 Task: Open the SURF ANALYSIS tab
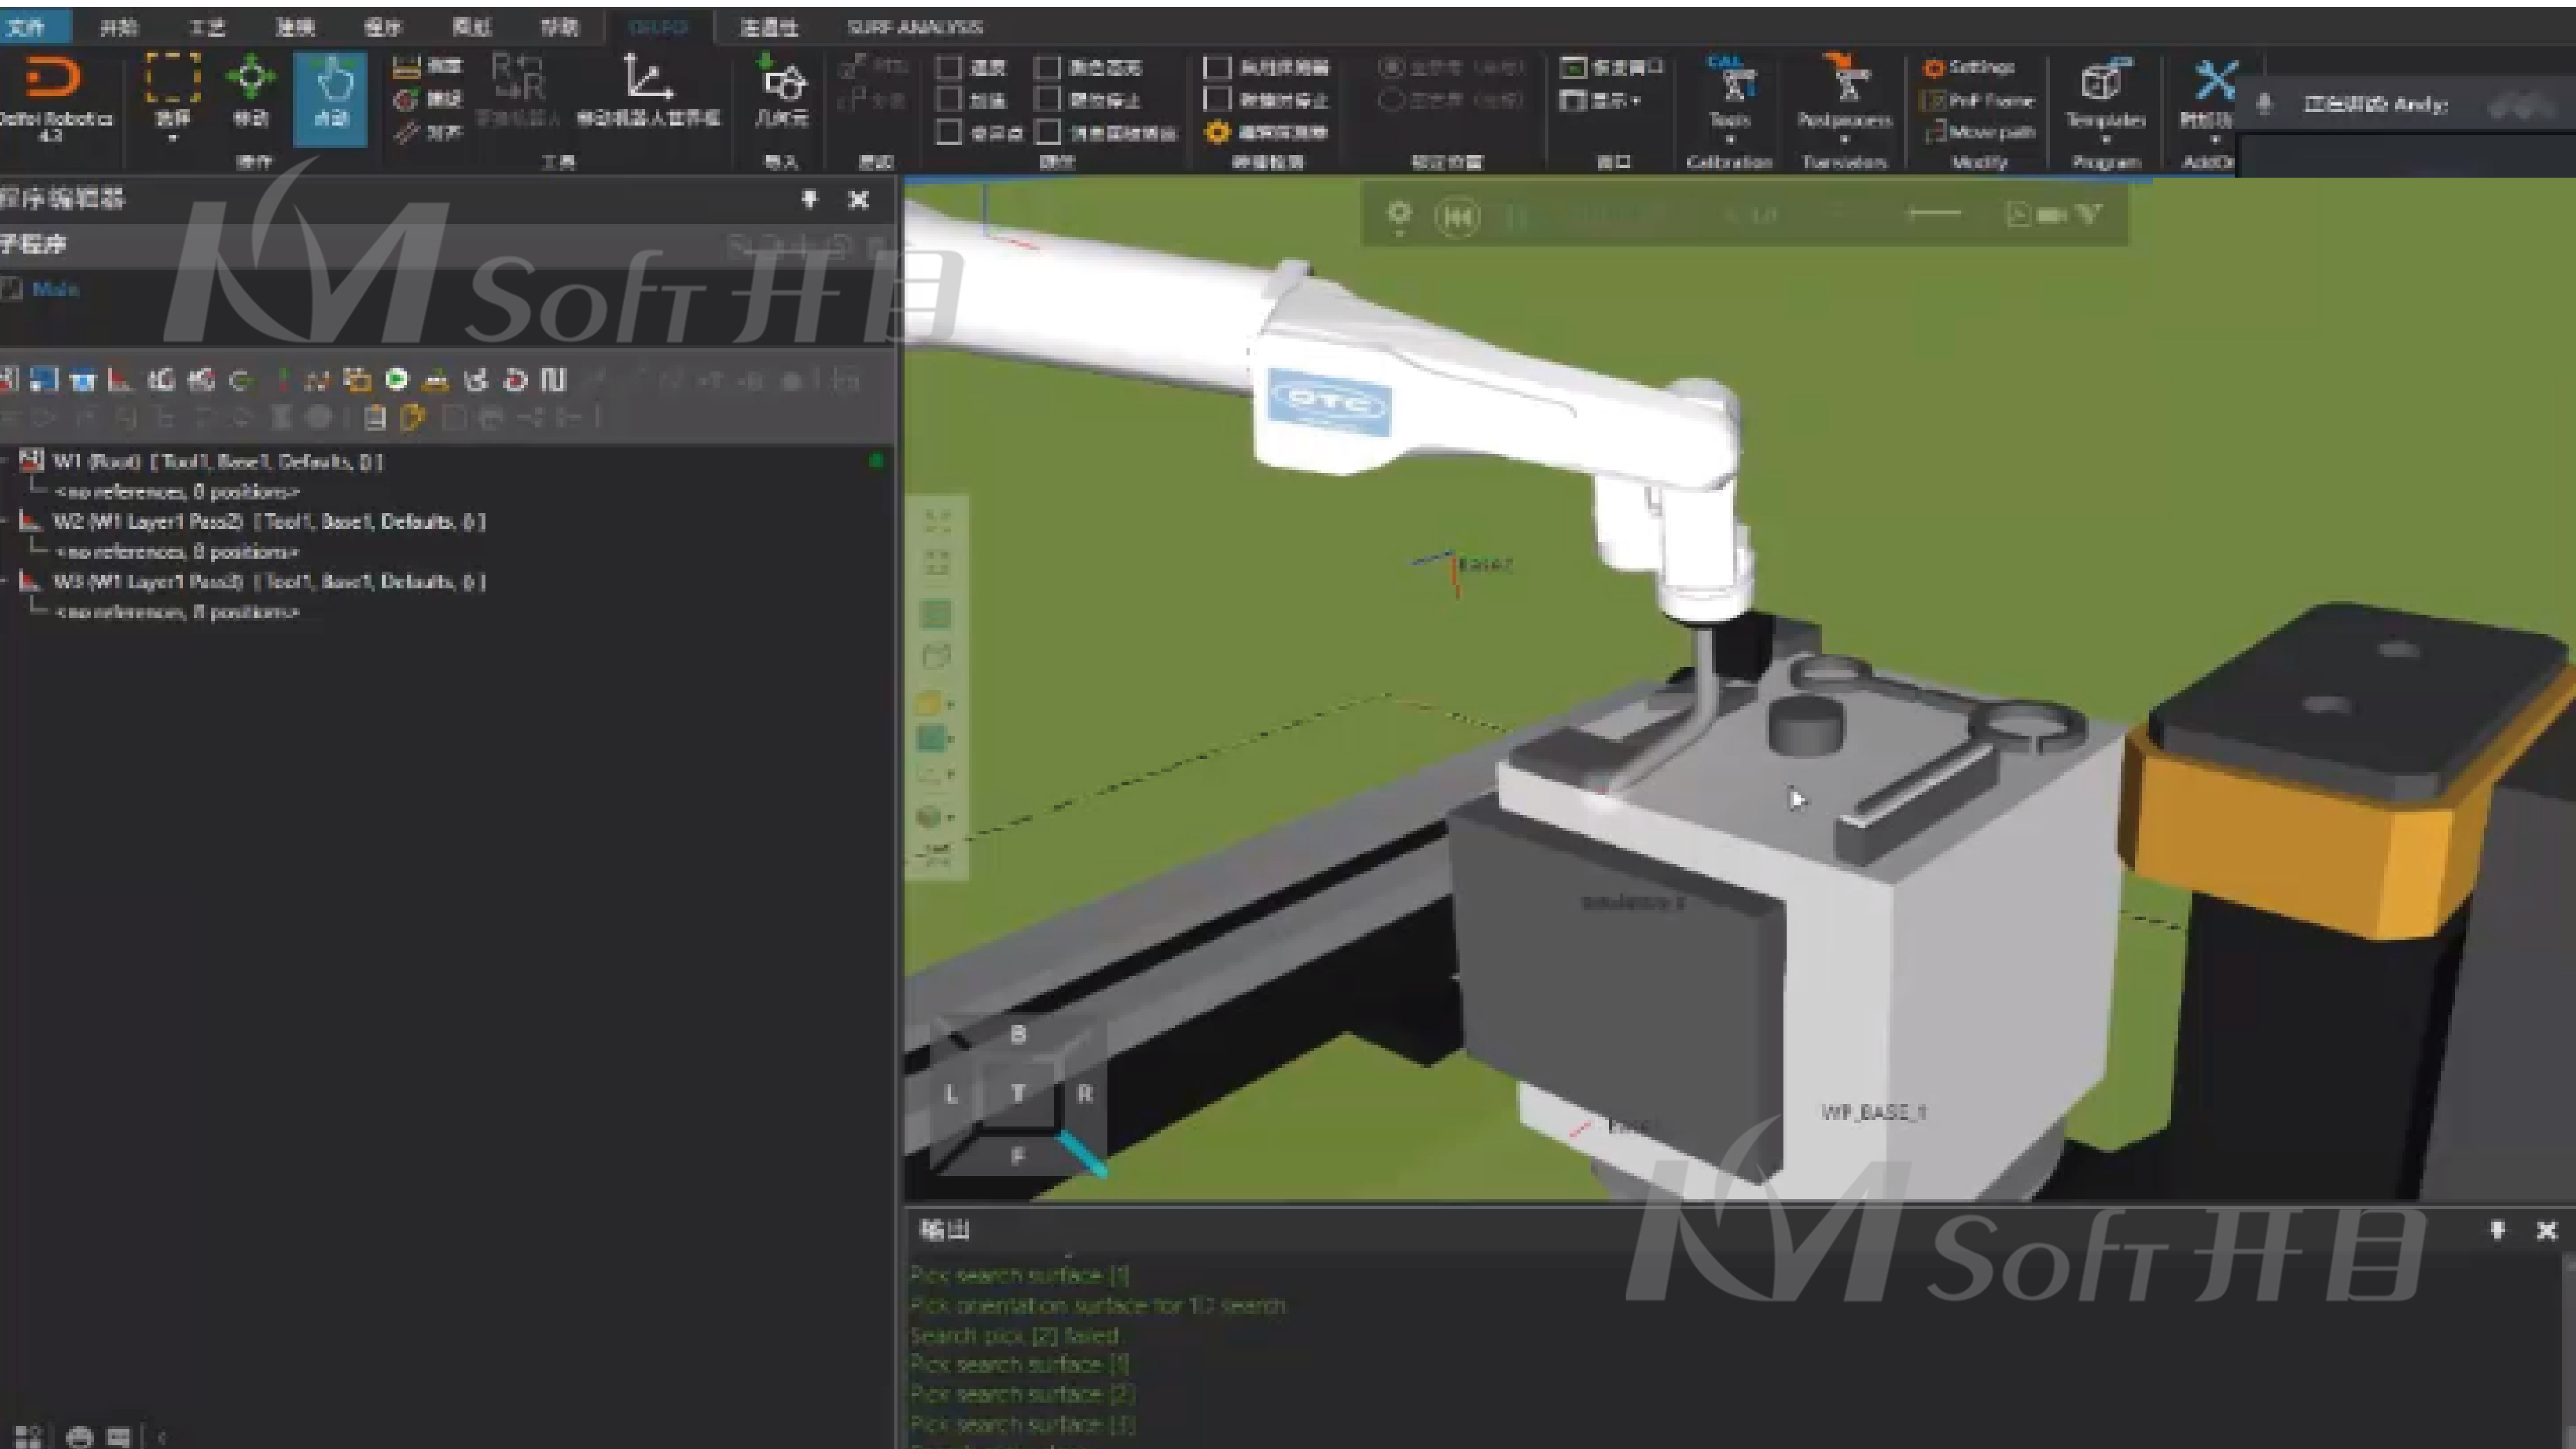coord(914,27)
